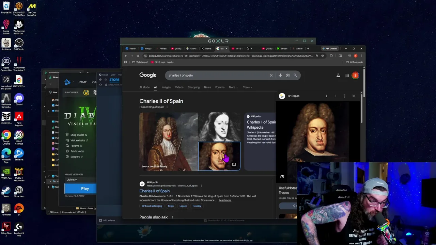Open the standing portrait of Charles II
The height and width of the screenshot is (245, 436).
(x=168, y=142)
